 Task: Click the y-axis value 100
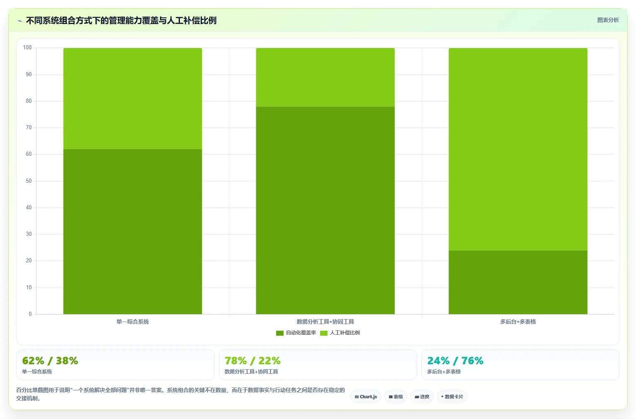[x=27, y=48]
